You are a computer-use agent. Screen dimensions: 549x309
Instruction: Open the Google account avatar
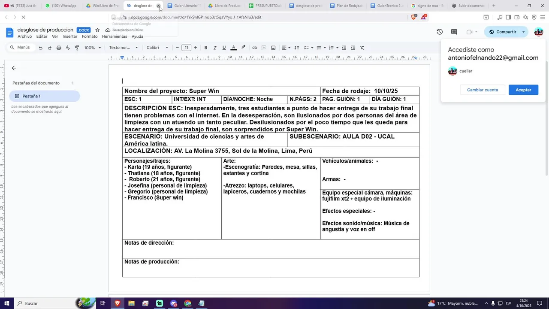[x=539, y=32]
